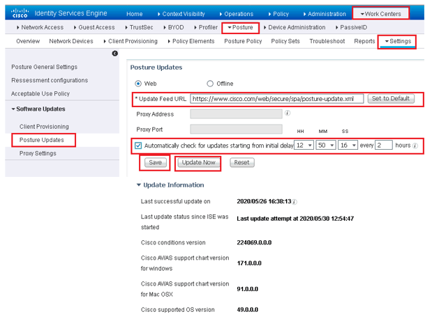Click the Update Feed URL text field
Viewport: 439px width, 321px height.
276,99
